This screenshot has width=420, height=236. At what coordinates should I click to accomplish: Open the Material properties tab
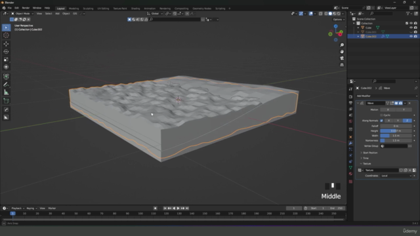point(350,174)
